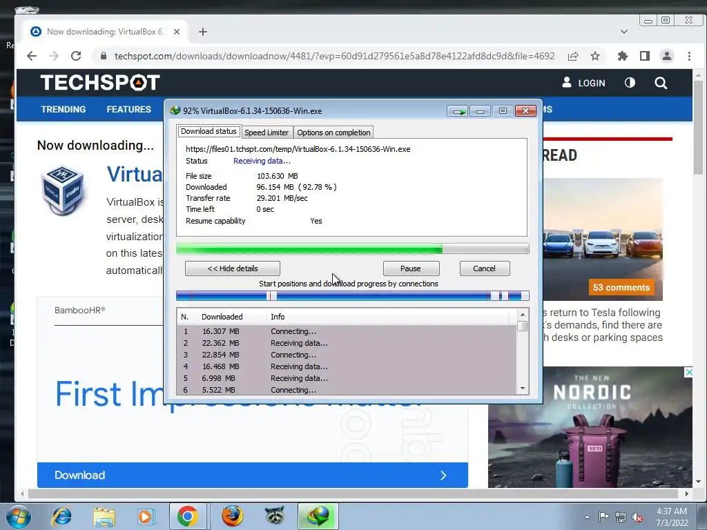Click the green arrow button in IDM title bar
The height and width of the screenshot is (530, 707).
point(458,111)
